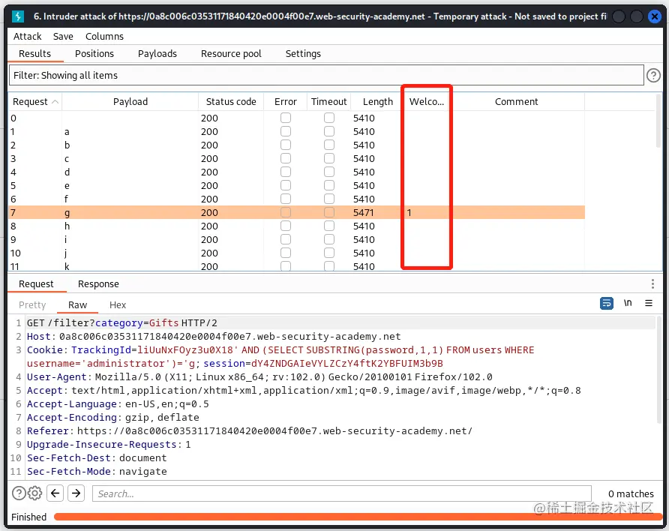Screen dimensions: 669x531
Task: Focus the Search... input field
Action: point(341,493)
